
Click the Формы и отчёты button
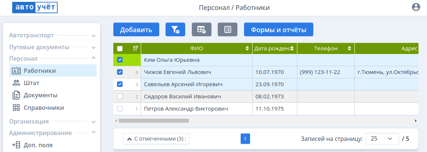278,30
